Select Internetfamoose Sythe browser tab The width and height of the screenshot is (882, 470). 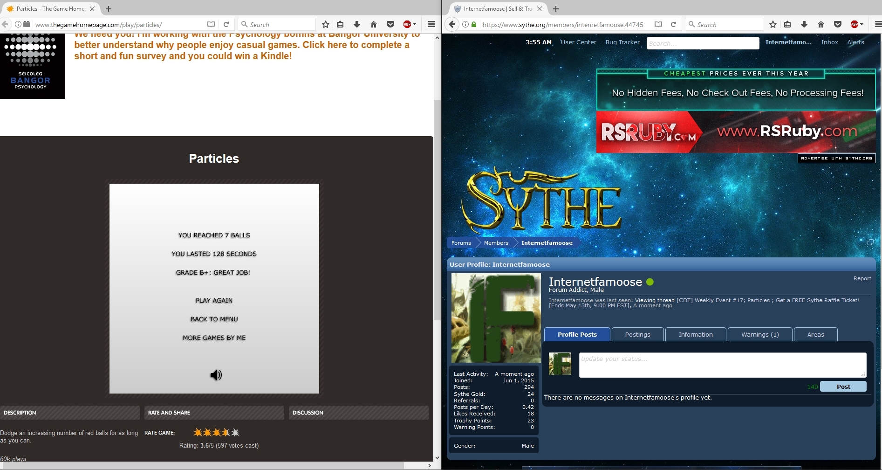click(x=498, y=8)
